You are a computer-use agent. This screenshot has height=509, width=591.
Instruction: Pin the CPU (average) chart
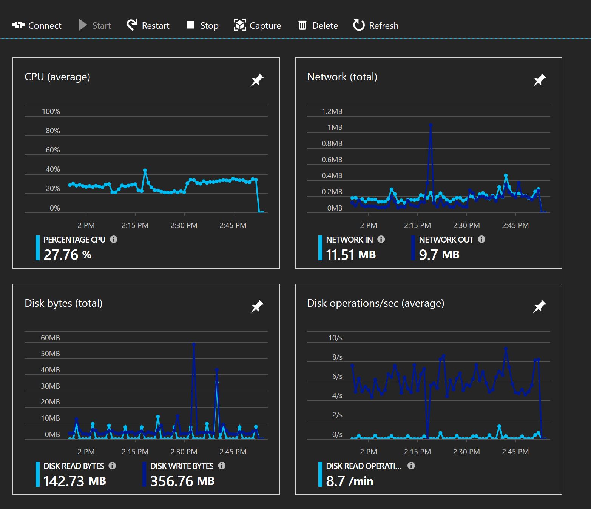point(257,80)
